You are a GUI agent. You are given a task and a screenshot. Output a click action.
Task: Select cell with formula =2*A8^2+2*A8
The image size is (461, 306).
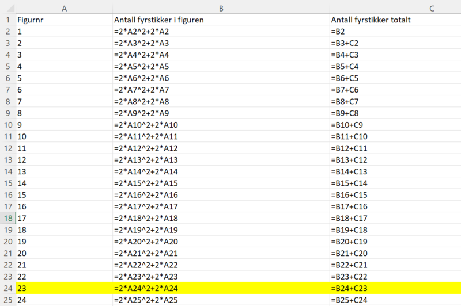[x=221, y=101]
